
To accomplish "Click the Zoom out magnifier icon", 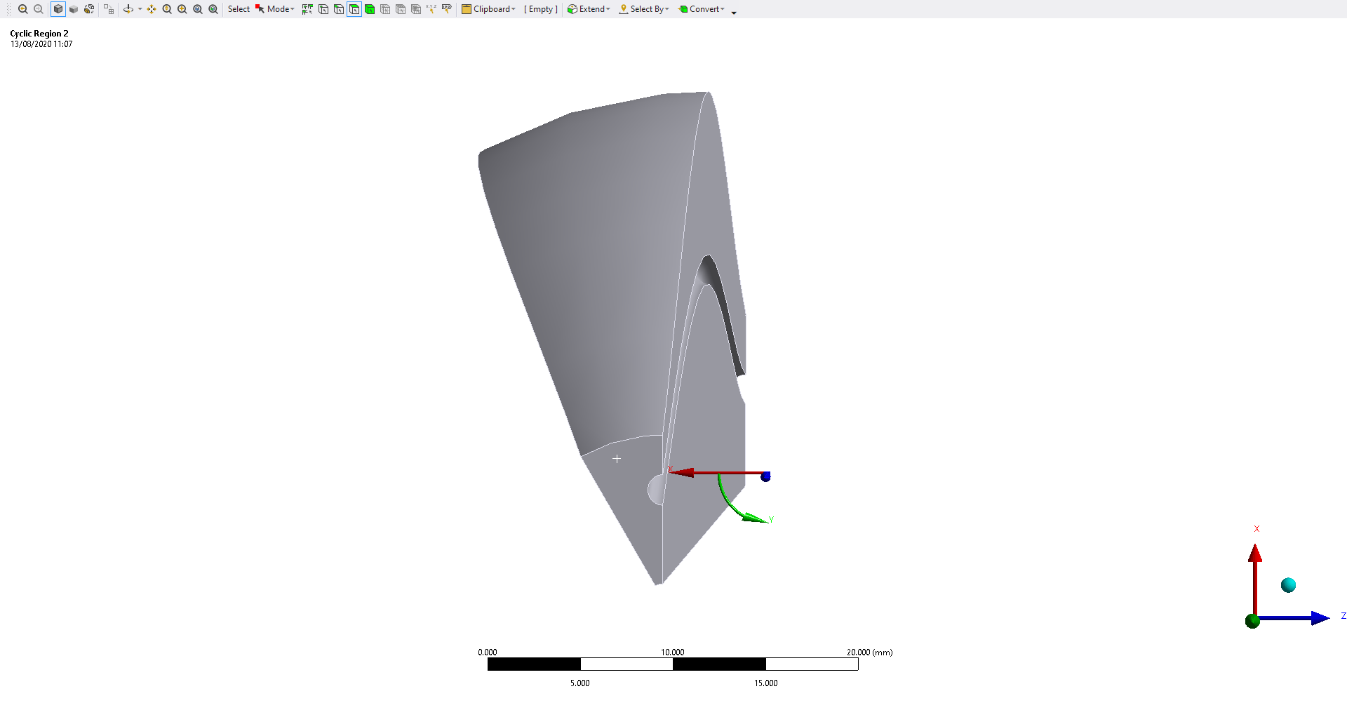I will point(167,9).
